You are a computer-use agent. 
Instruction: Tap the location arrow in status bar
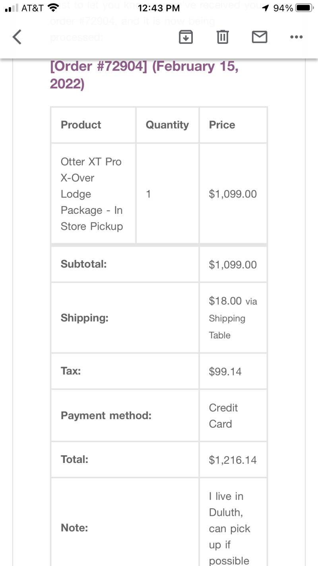(x=266, y=8)
